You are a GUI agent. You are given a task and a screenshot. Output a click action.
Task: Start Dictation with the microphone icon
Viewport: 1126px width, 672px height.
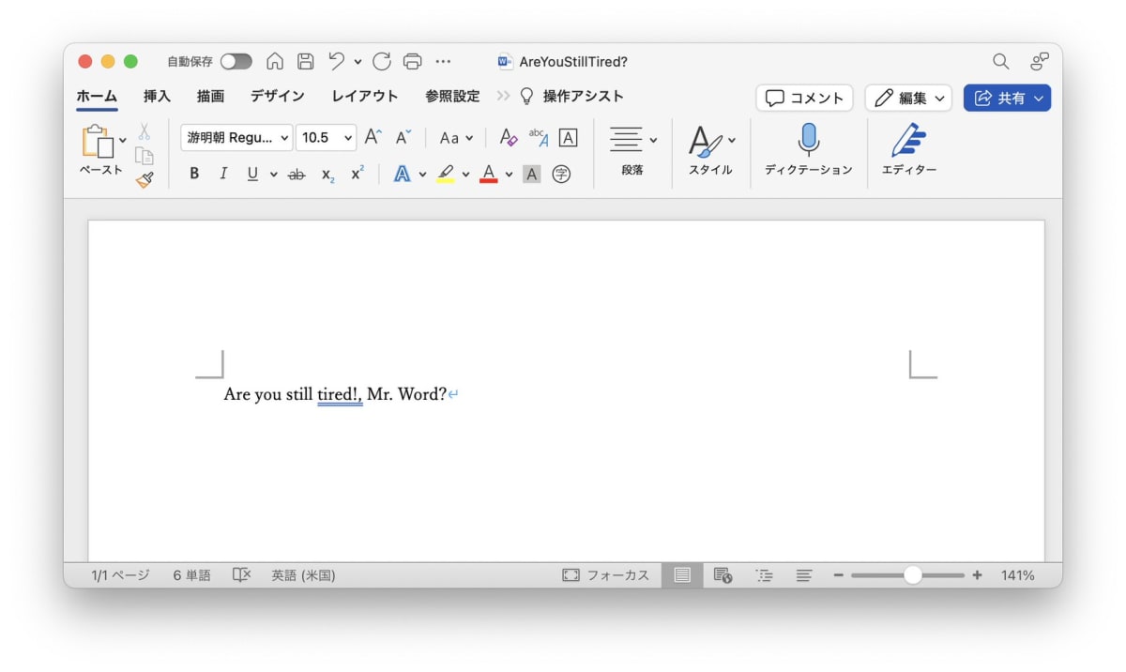(808, 140)
